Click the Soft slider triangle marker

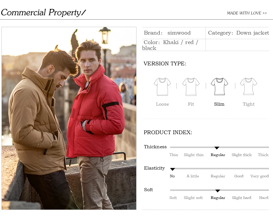tap(218, 191)
